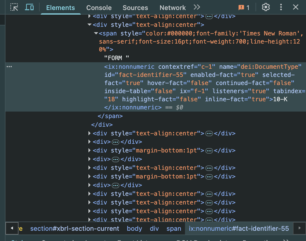This screenshot has height=241, width=306.
Task: Open hidden panels via the chevron menu
Action: click(197, 7)
